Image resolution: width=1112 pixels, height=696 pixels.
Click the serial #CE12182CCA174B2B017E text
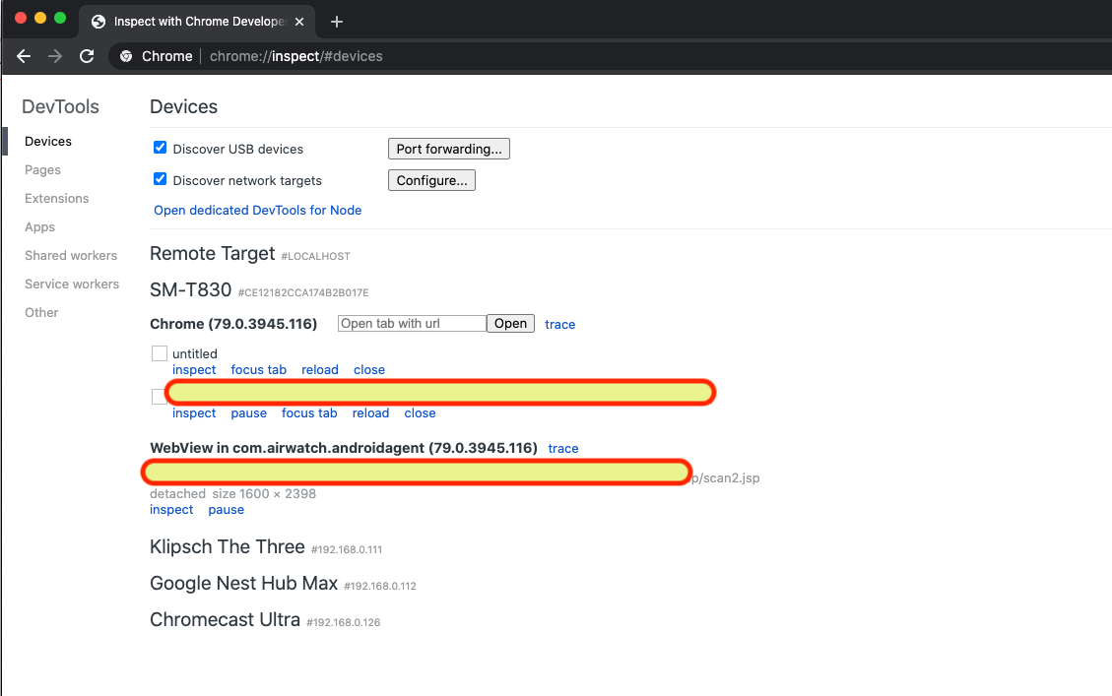[303, 292]
